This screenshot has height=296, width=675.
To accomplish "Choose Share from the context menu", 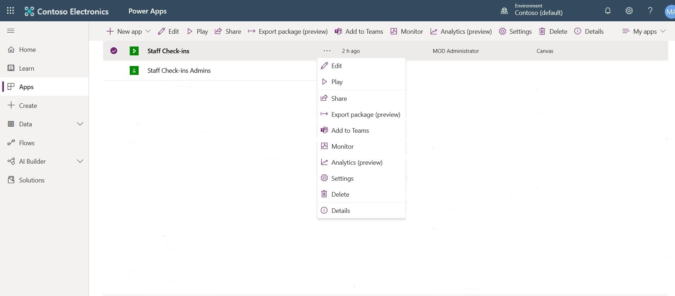I will point(361,98).
